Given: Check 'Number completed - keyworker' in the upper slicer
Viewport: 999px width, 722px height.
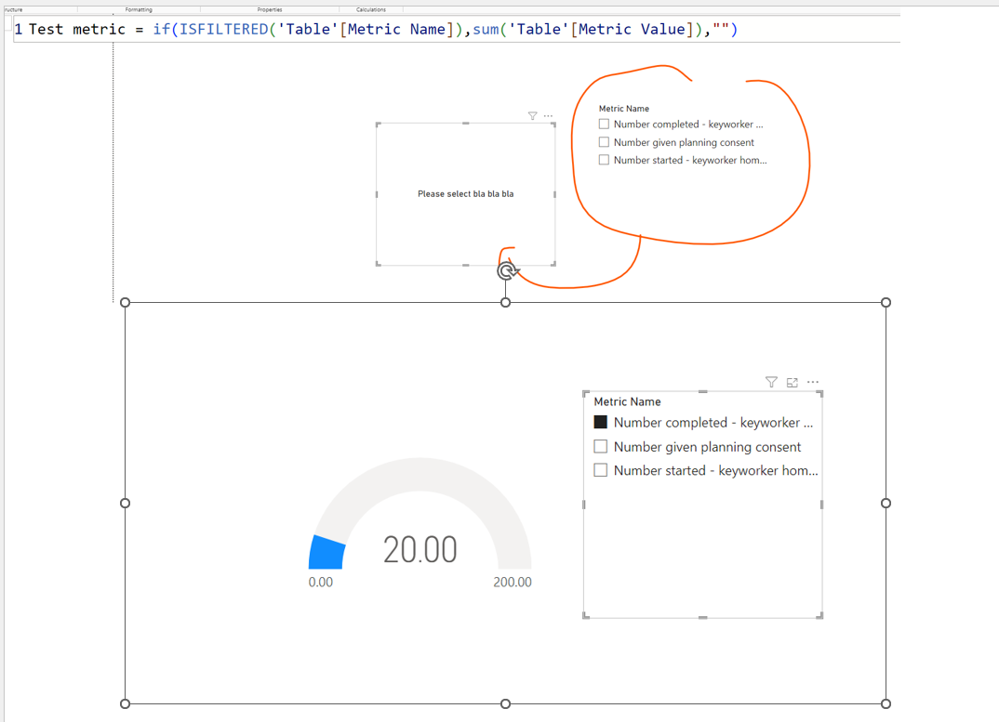Looking at the screenshot, I should (x=604, y=125).
